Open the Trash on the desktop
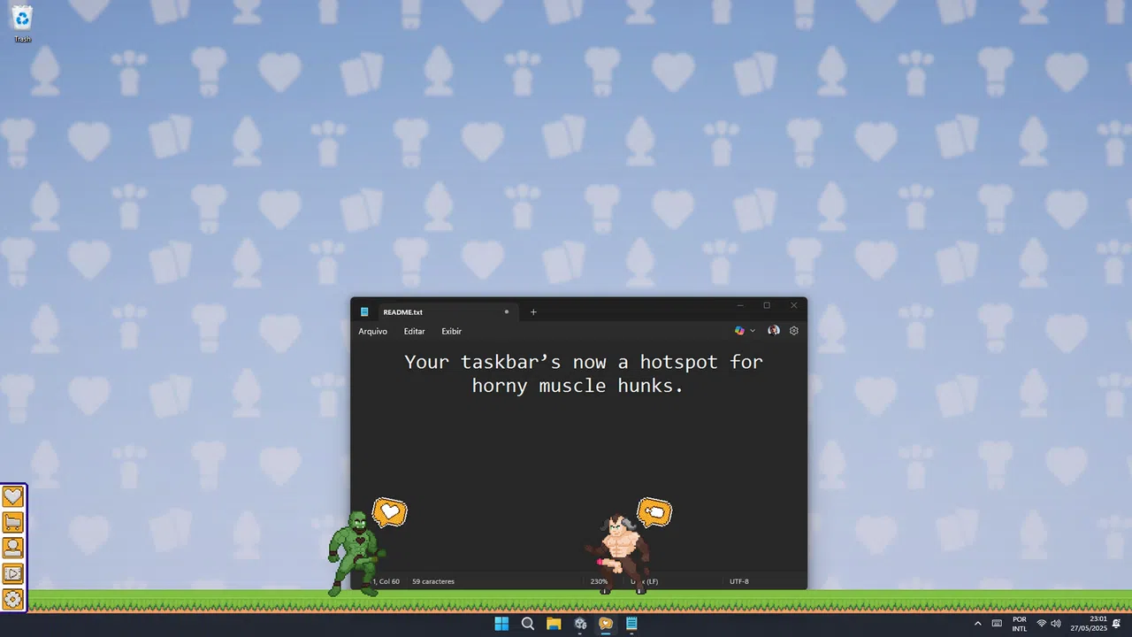The width and height of the screenshot is (1132, 637). (x=22, y=24)
